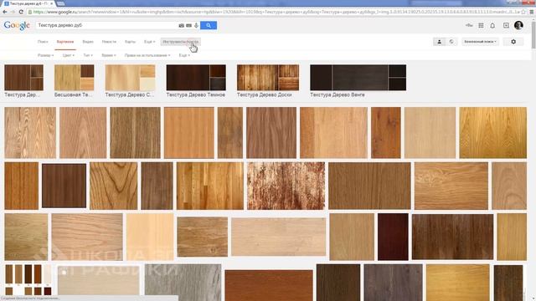Close the 'Текстура дерево дуб' browser tab
The image size is (536, 301).
point(51,3)
